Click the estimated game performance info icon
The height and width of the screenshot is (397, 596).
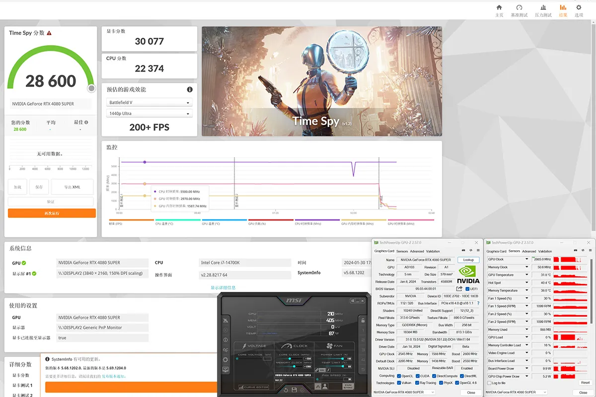coord(190,89)
